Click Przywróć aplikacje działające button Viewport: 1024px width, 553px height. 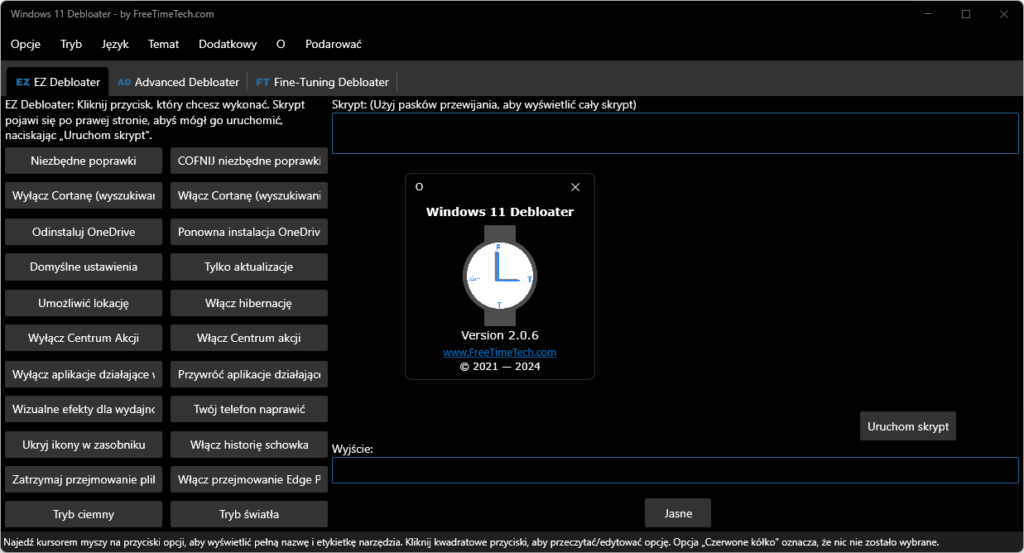(x=249, y=373)
